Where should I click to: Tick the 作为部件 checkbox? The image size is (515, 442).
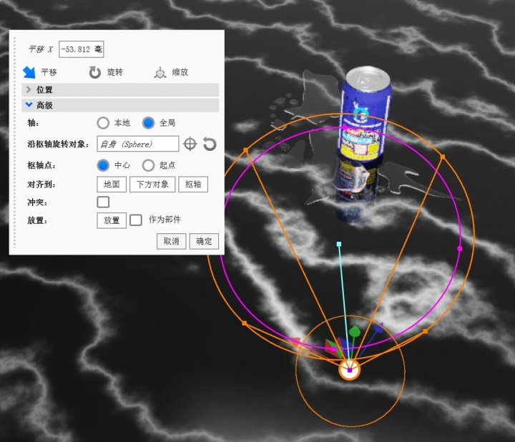pyautogui.click(x=136, y=220)
